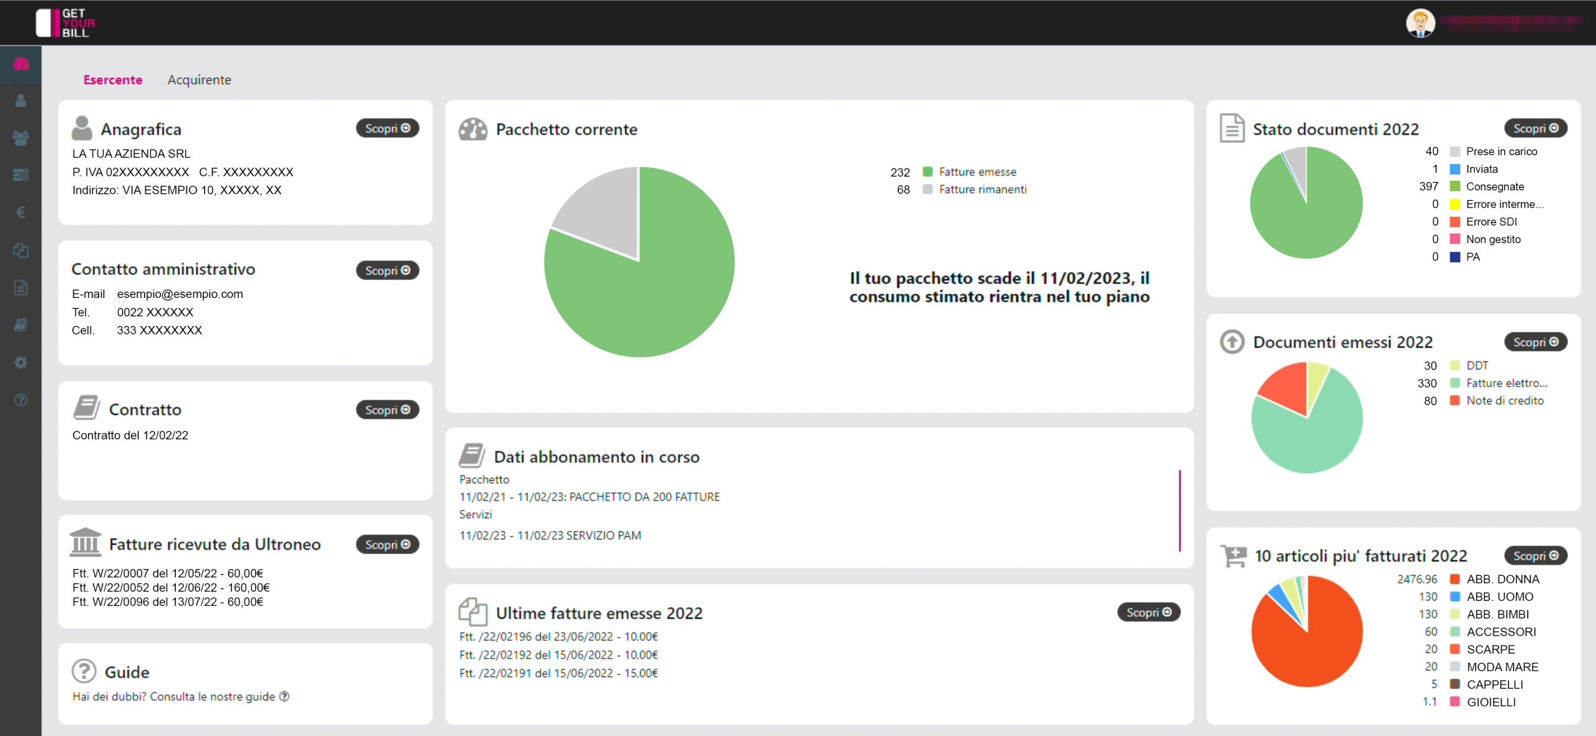The width and height of the screenshot is (1596, 736).
Task: Click Scopri on the Anagrafica card
Action: pos(387,128)
